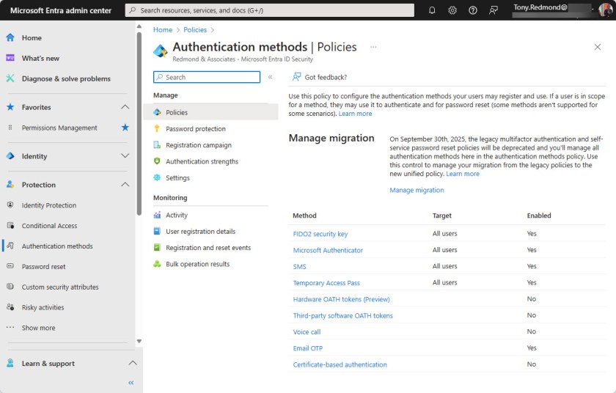Open Certificate-based authentication method

[340, 364]
